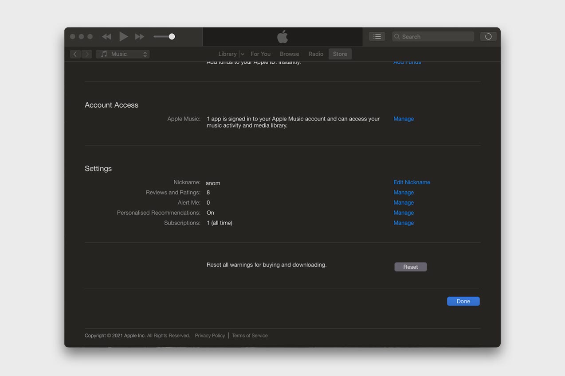Expand the Library chevron menu

[x=242, y=54]
